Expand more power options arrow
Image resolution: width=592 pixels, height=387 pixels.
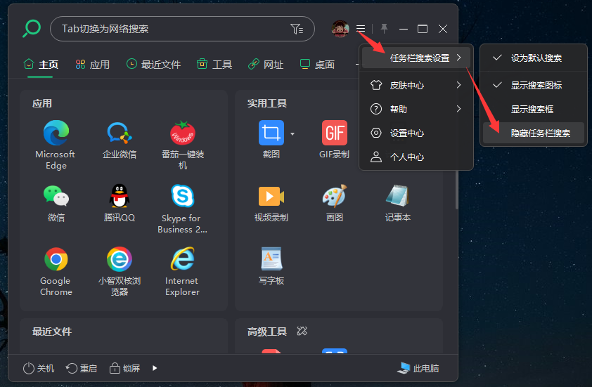point(155,368)
